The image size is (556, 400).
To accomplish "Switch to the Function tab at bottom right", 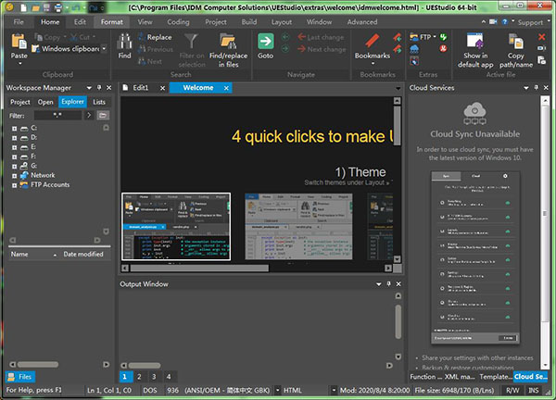I will [x=425, y=377].
